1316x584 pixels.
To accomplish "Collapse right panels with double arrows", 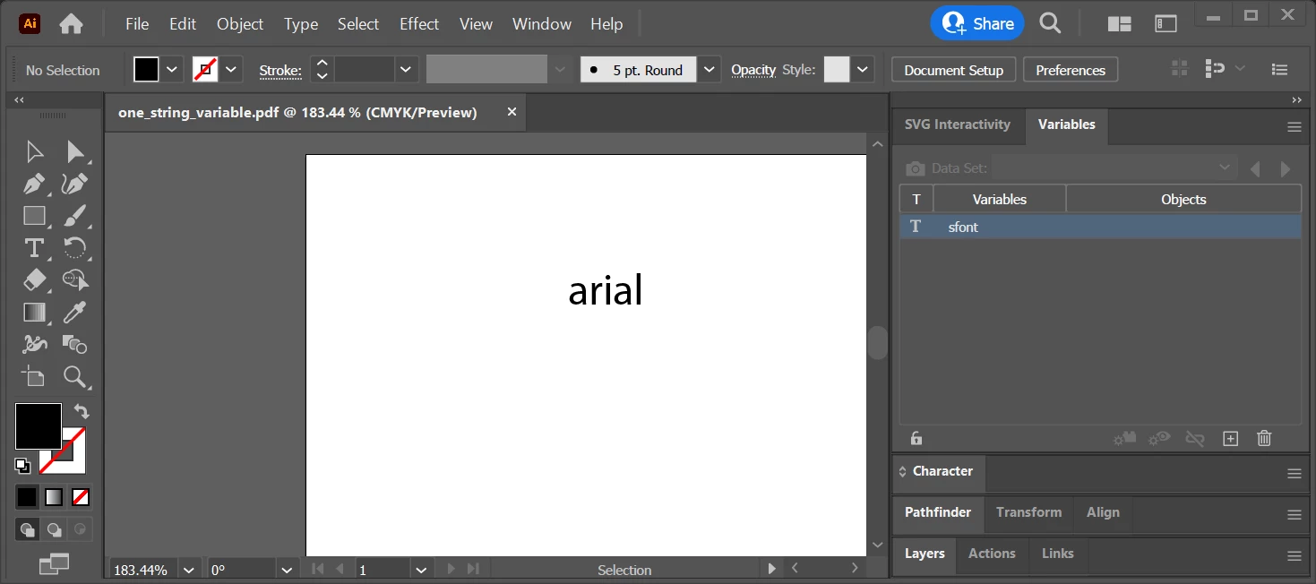I will 1296,100.
